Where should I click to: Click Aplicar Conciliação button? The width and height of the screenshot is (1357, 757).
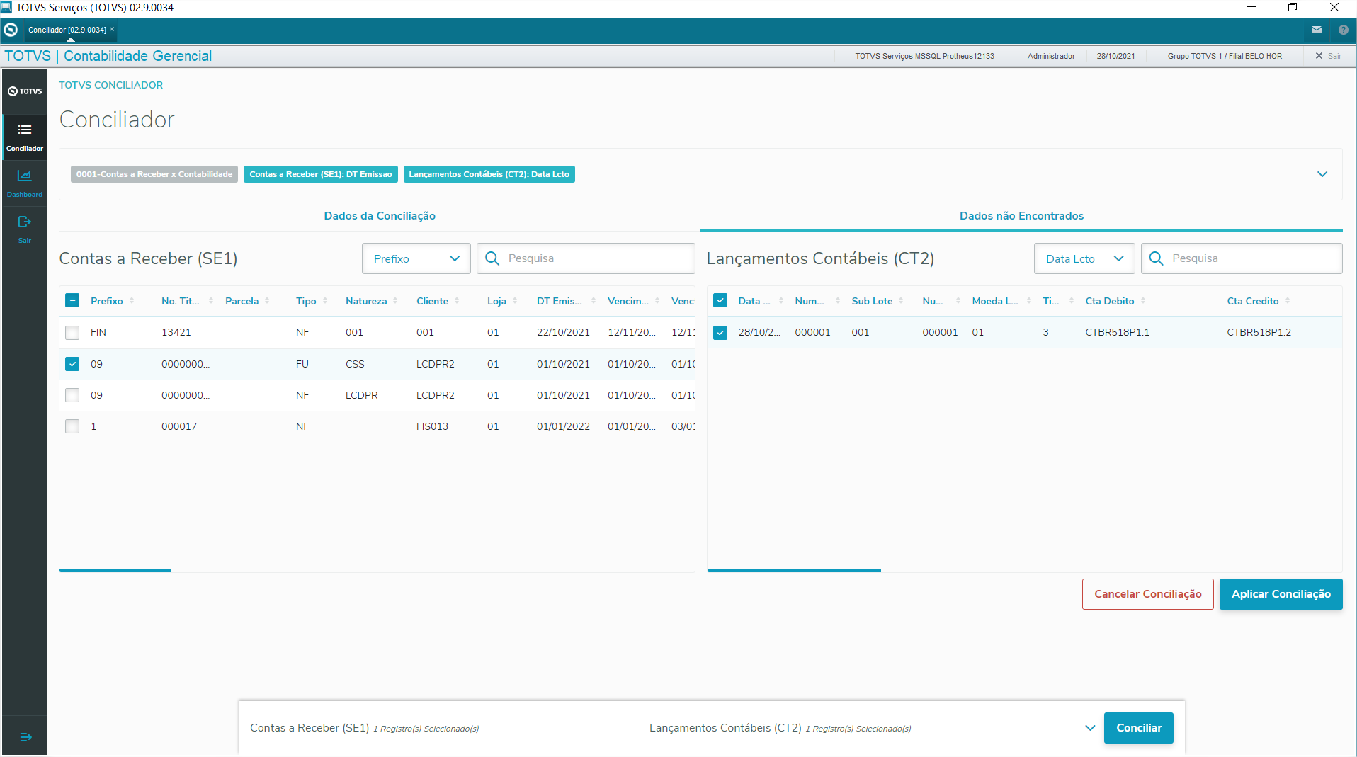pyautogui.click(x=1281, y=594)
